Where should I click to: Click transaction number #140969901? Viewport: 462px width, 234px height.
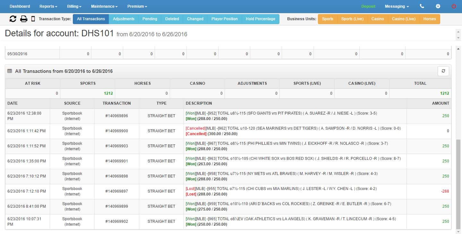pos(116,161)
